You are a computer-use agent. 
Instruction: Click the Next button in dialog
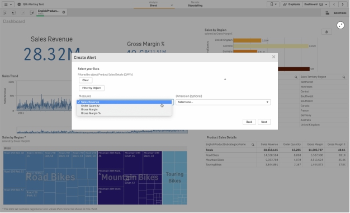[x=264, y=122]
